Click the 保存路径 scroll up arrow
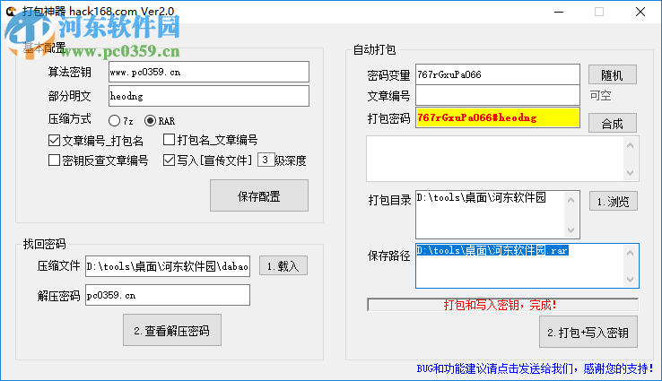The height and width of the screenshot is (381, 662). (631, 253)
